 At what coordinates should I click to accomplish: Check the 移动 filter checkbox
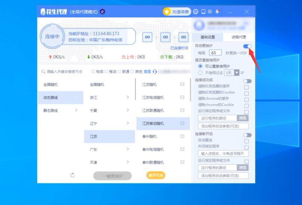[106, 71]
